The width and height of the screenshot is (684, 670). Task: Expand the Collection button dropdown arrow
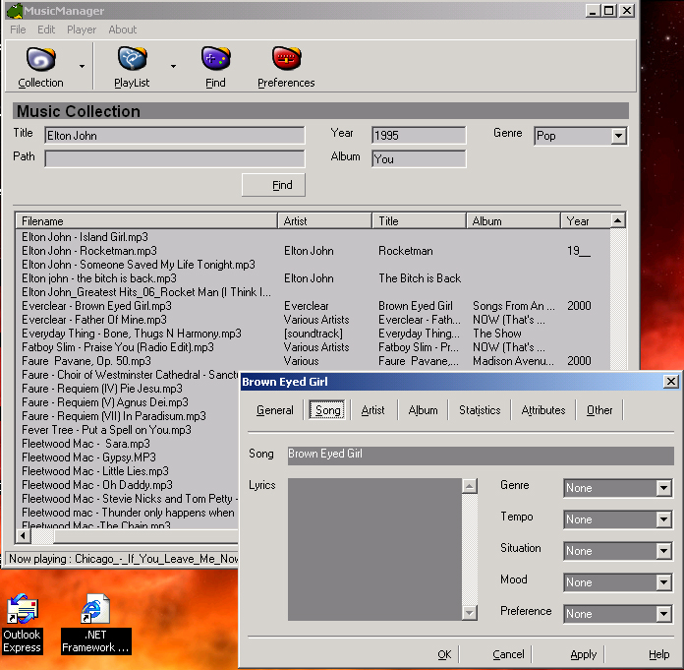click(82, 66)
